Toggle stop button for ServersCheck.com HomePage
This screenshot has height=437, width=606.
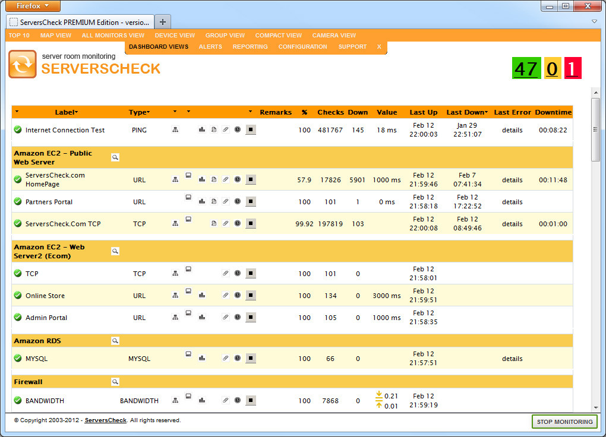(x=251, y=179)
